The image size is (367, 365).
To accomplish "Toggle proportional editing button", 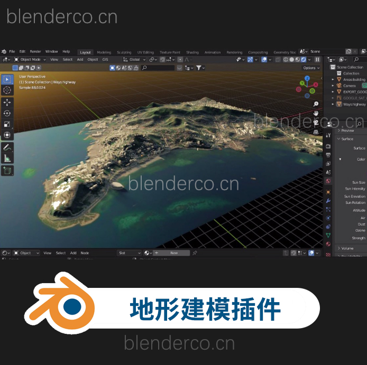I will [x=180, y=60].
